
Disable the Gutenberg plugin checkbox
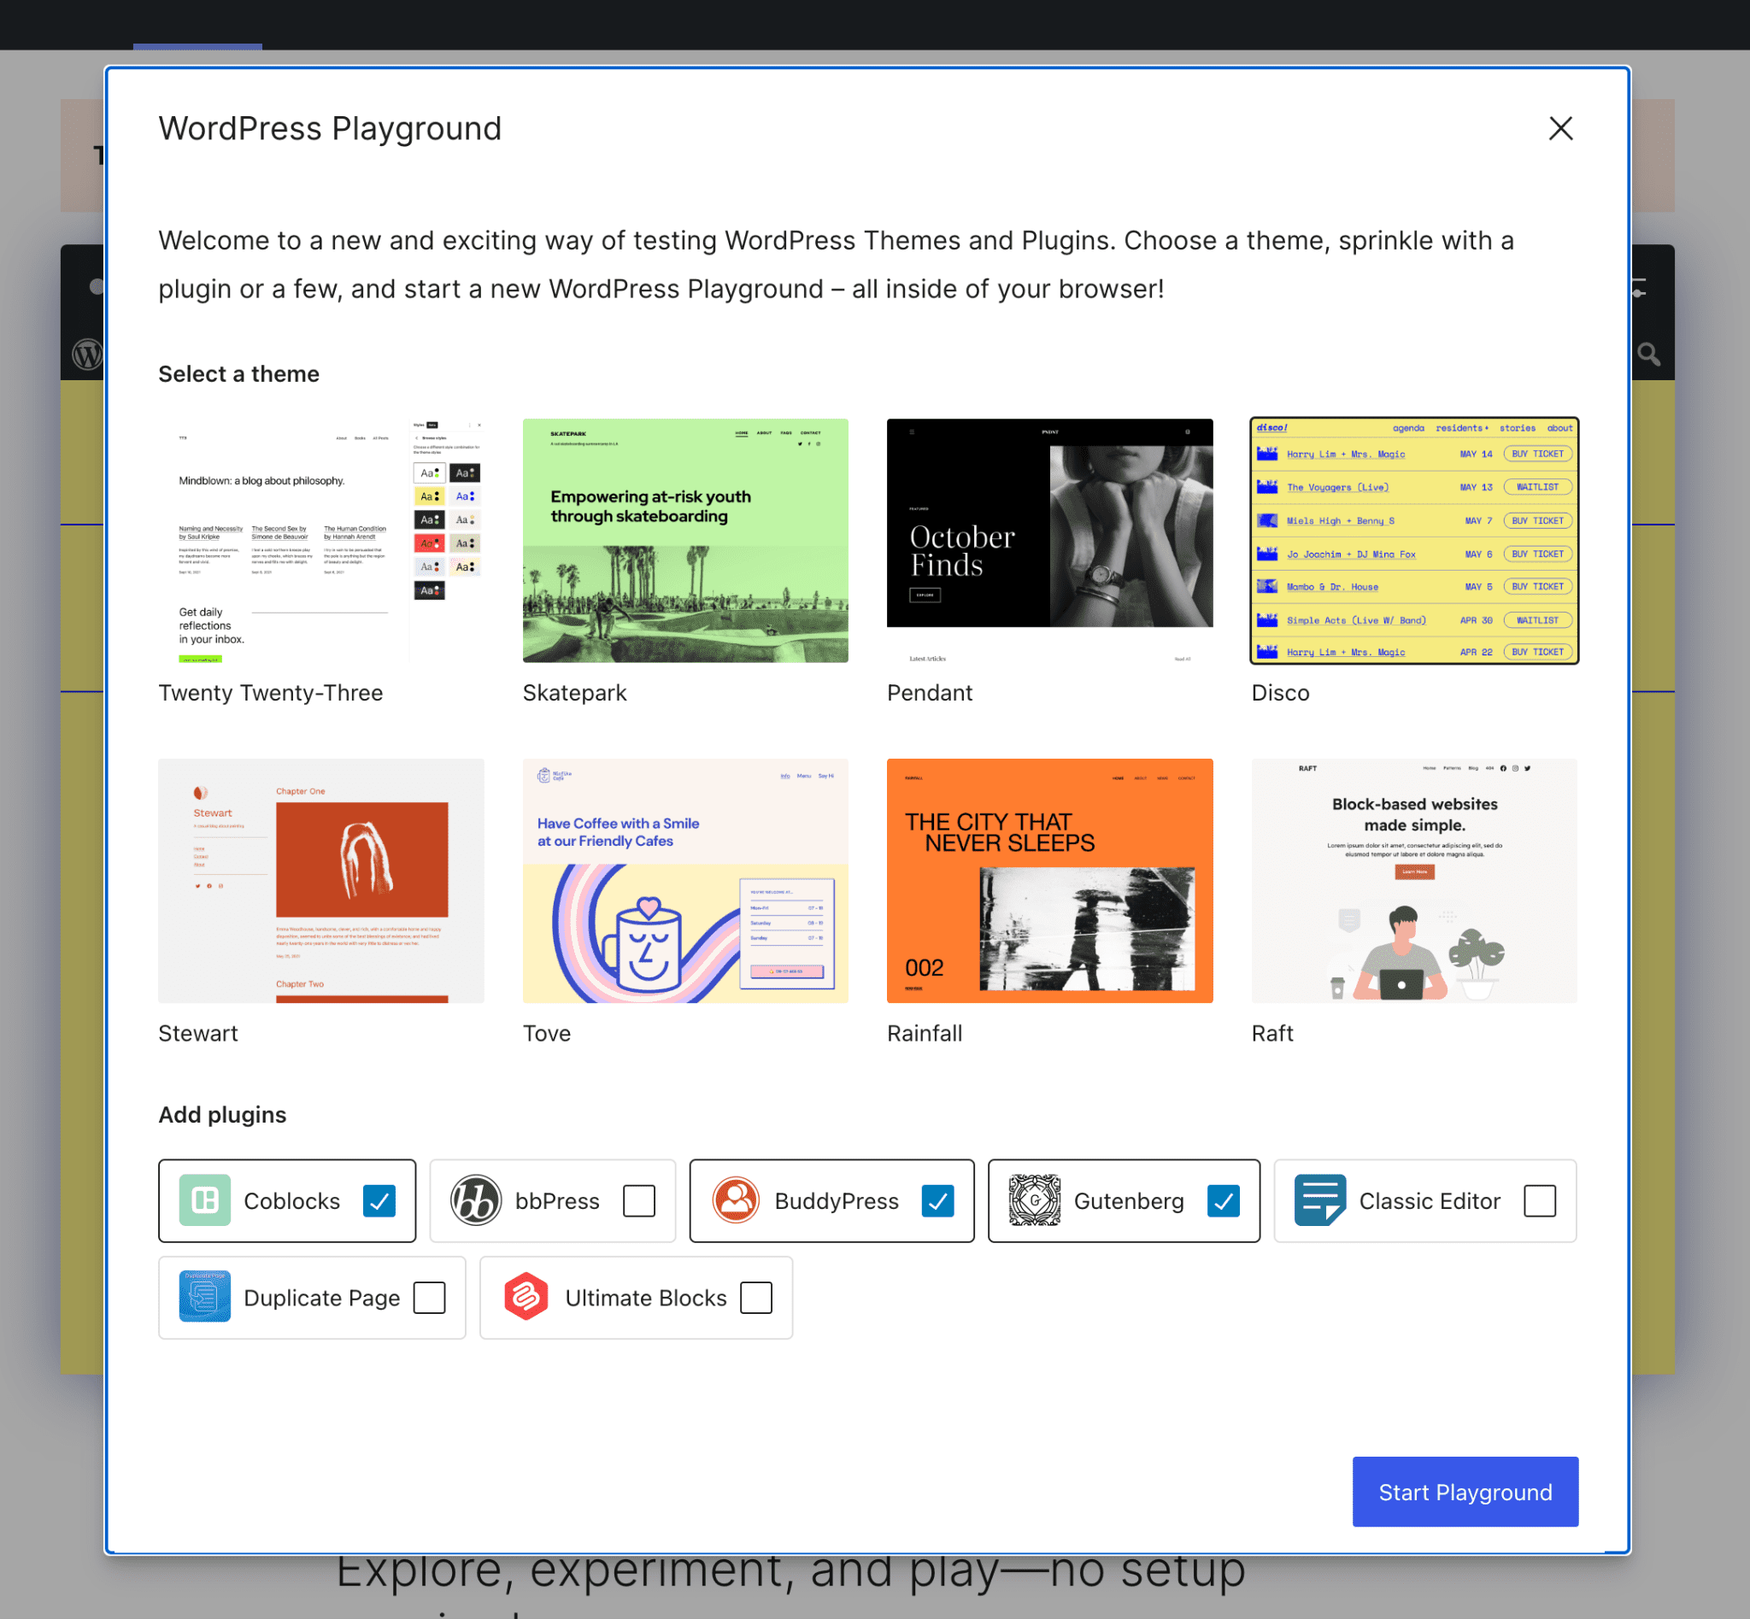point(1221,1200)
